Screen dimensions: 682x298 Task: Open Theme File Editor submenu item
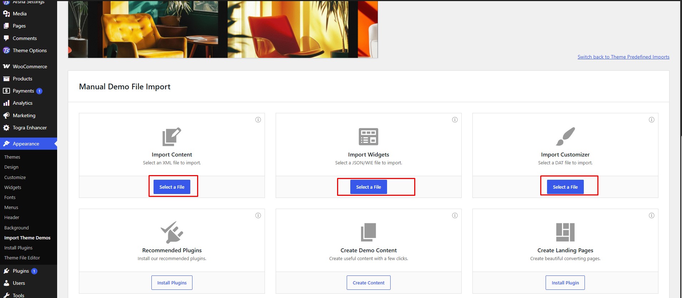coord(22,258)
